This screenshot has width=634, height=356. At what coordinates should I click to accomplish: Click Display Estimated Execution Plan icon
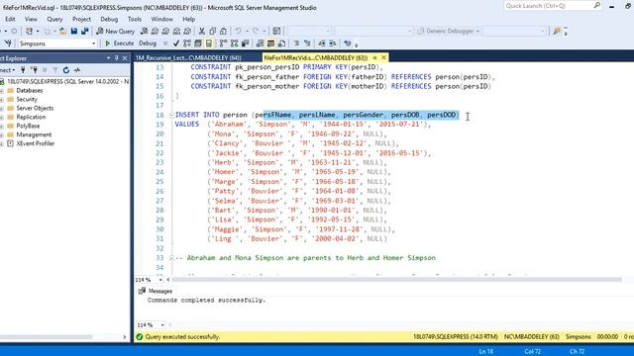point(187,44)
